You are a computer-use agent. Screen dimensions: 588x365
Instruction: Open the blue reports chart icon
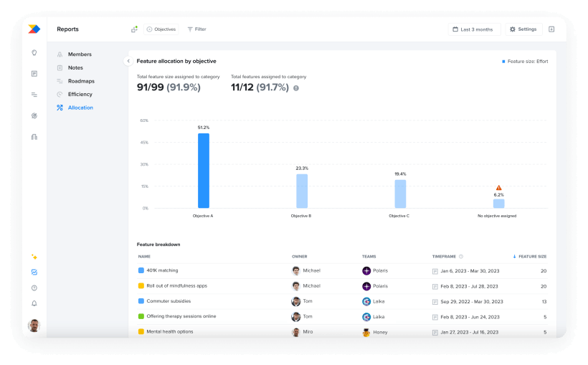click(x=34, y=272)
